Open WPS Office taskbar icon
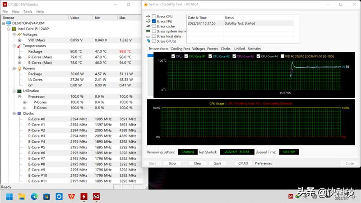This screenshot has height=203, width=361. click(72, 197)
